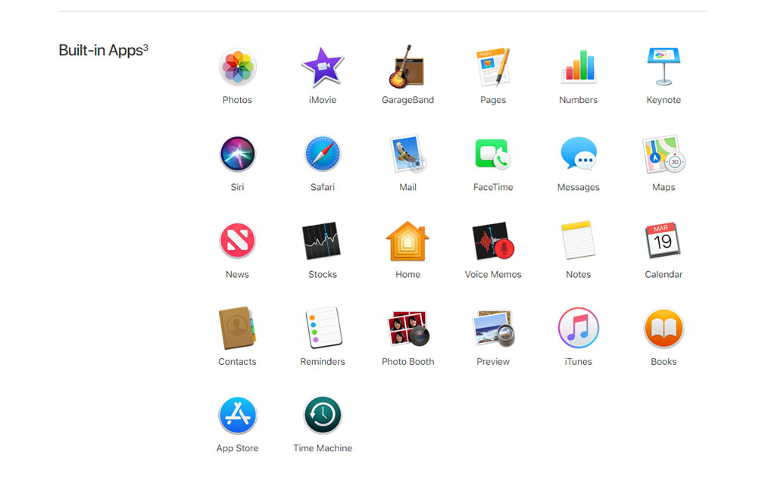Select the "Home" label text
The height and width of the screenshot is (502, 774).
(407, 274)
